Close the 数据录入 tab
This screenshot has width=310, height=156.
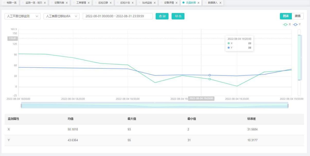(220, 3)
